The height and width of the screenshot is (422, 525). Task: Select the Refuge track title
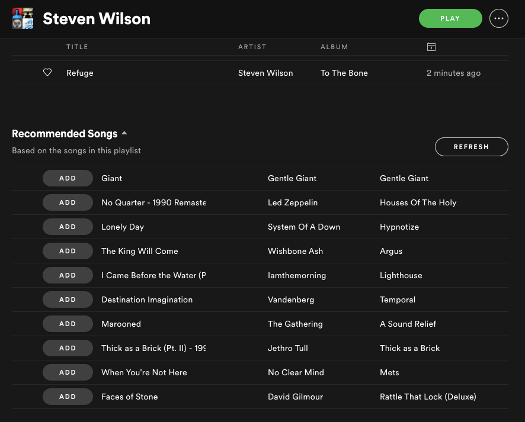pos(79,73)
